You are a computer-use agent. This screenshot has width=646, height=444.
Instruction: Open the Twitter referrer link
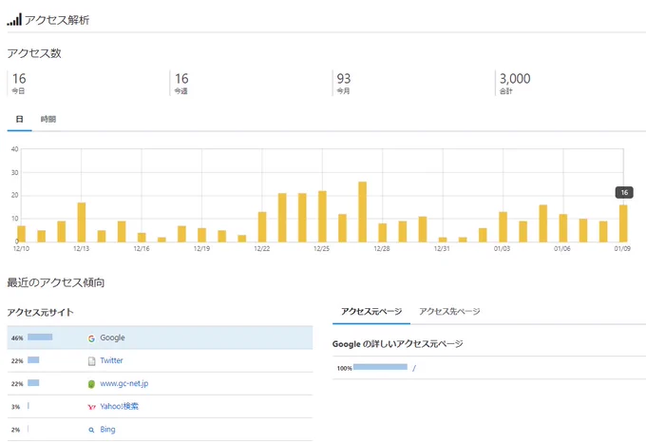112,360
